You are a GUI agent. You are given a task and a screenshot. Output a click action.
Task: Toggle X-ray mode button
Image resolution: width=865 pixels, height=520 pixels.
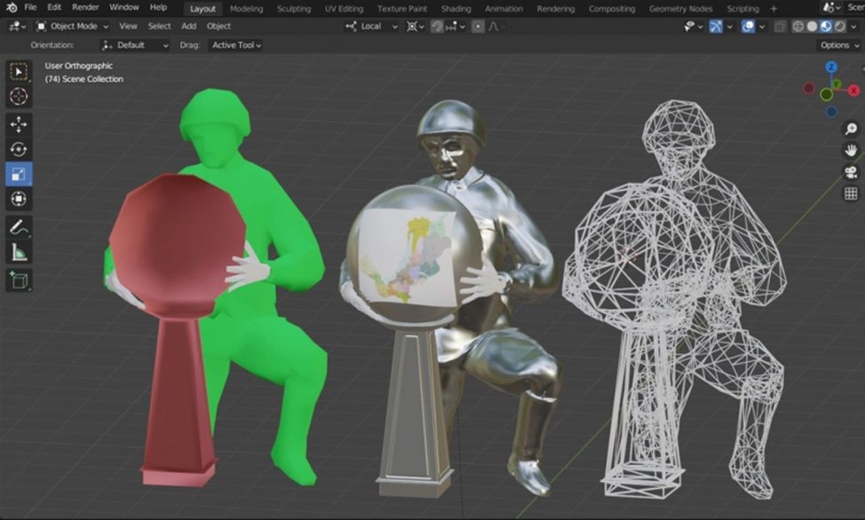click(x=780, y=26)
